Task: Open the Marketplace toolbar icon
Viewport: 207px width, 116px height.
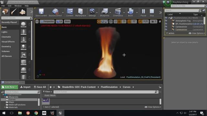Action: click(81, 13)
